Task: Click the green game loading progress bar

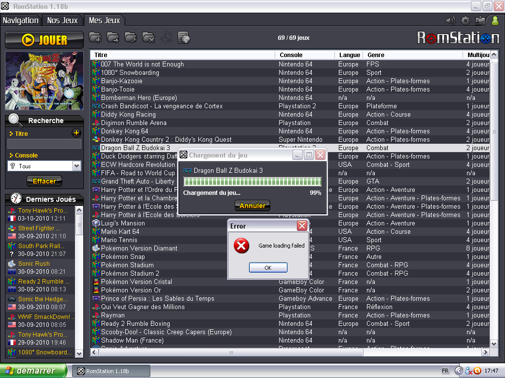Action: [x=252, y=182]
